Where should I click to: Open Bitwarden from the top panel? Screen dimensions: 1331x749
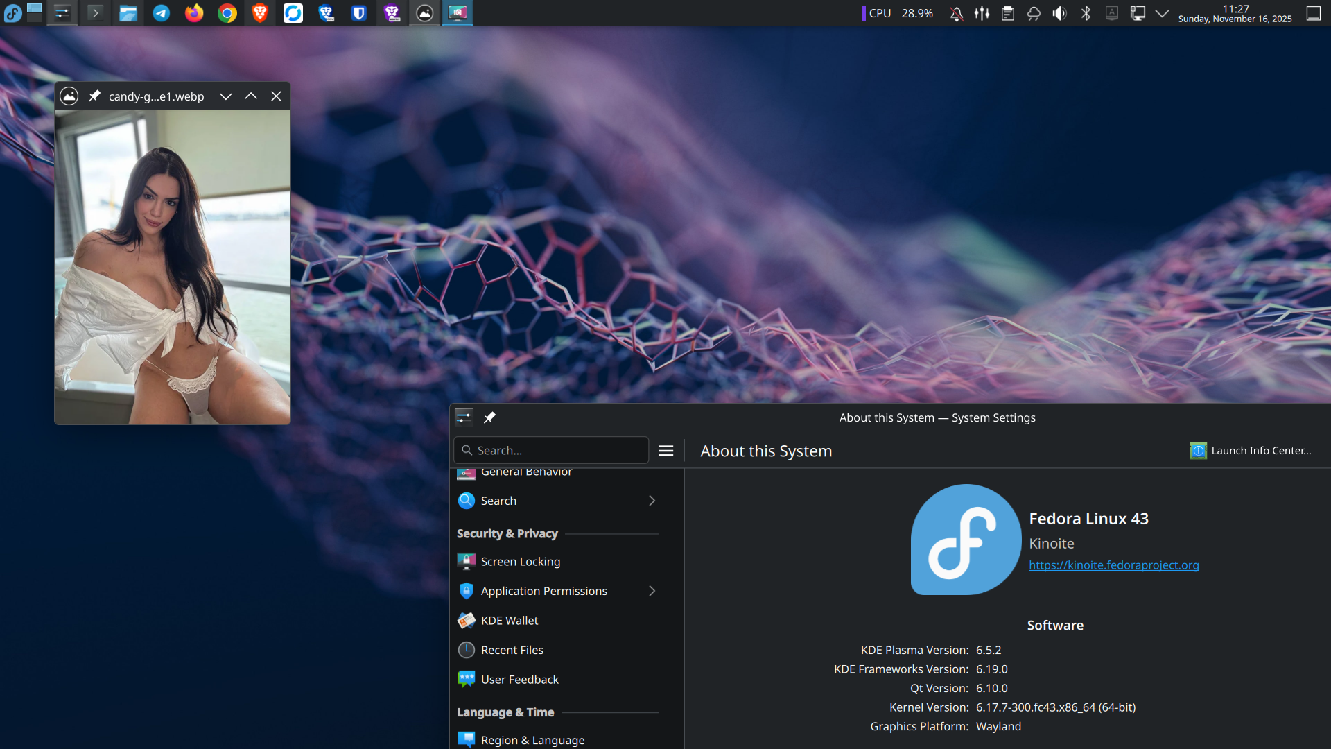point(358,13)
